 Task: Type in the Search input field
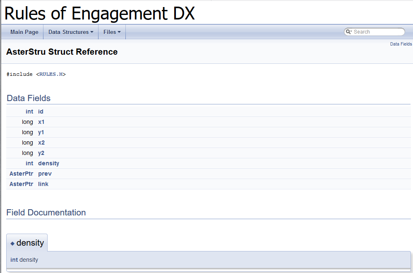[x=377, y=32]
